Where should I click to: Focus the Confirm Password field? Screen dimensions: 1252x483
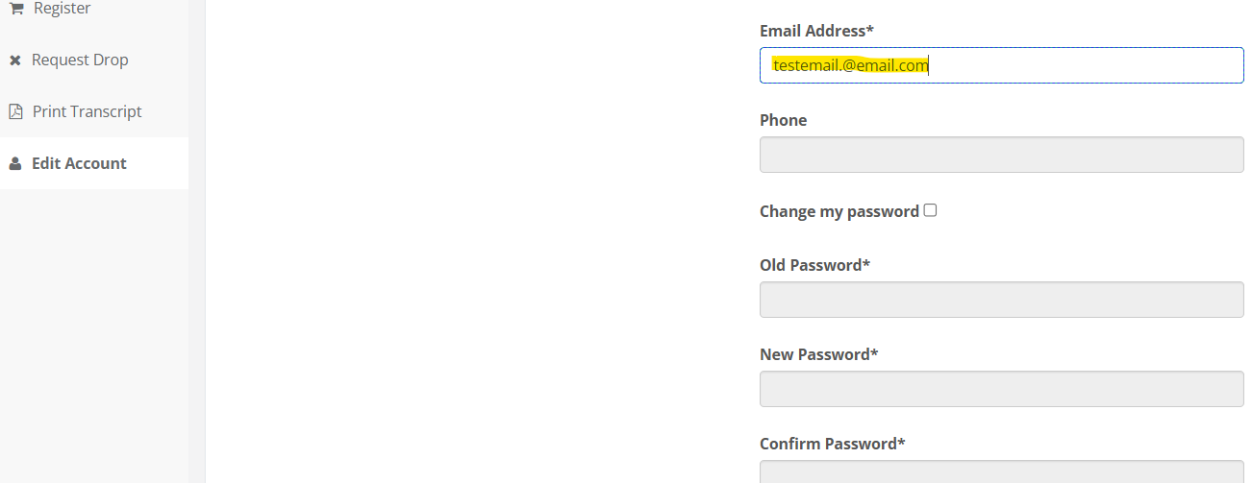tap(1001, 472)
